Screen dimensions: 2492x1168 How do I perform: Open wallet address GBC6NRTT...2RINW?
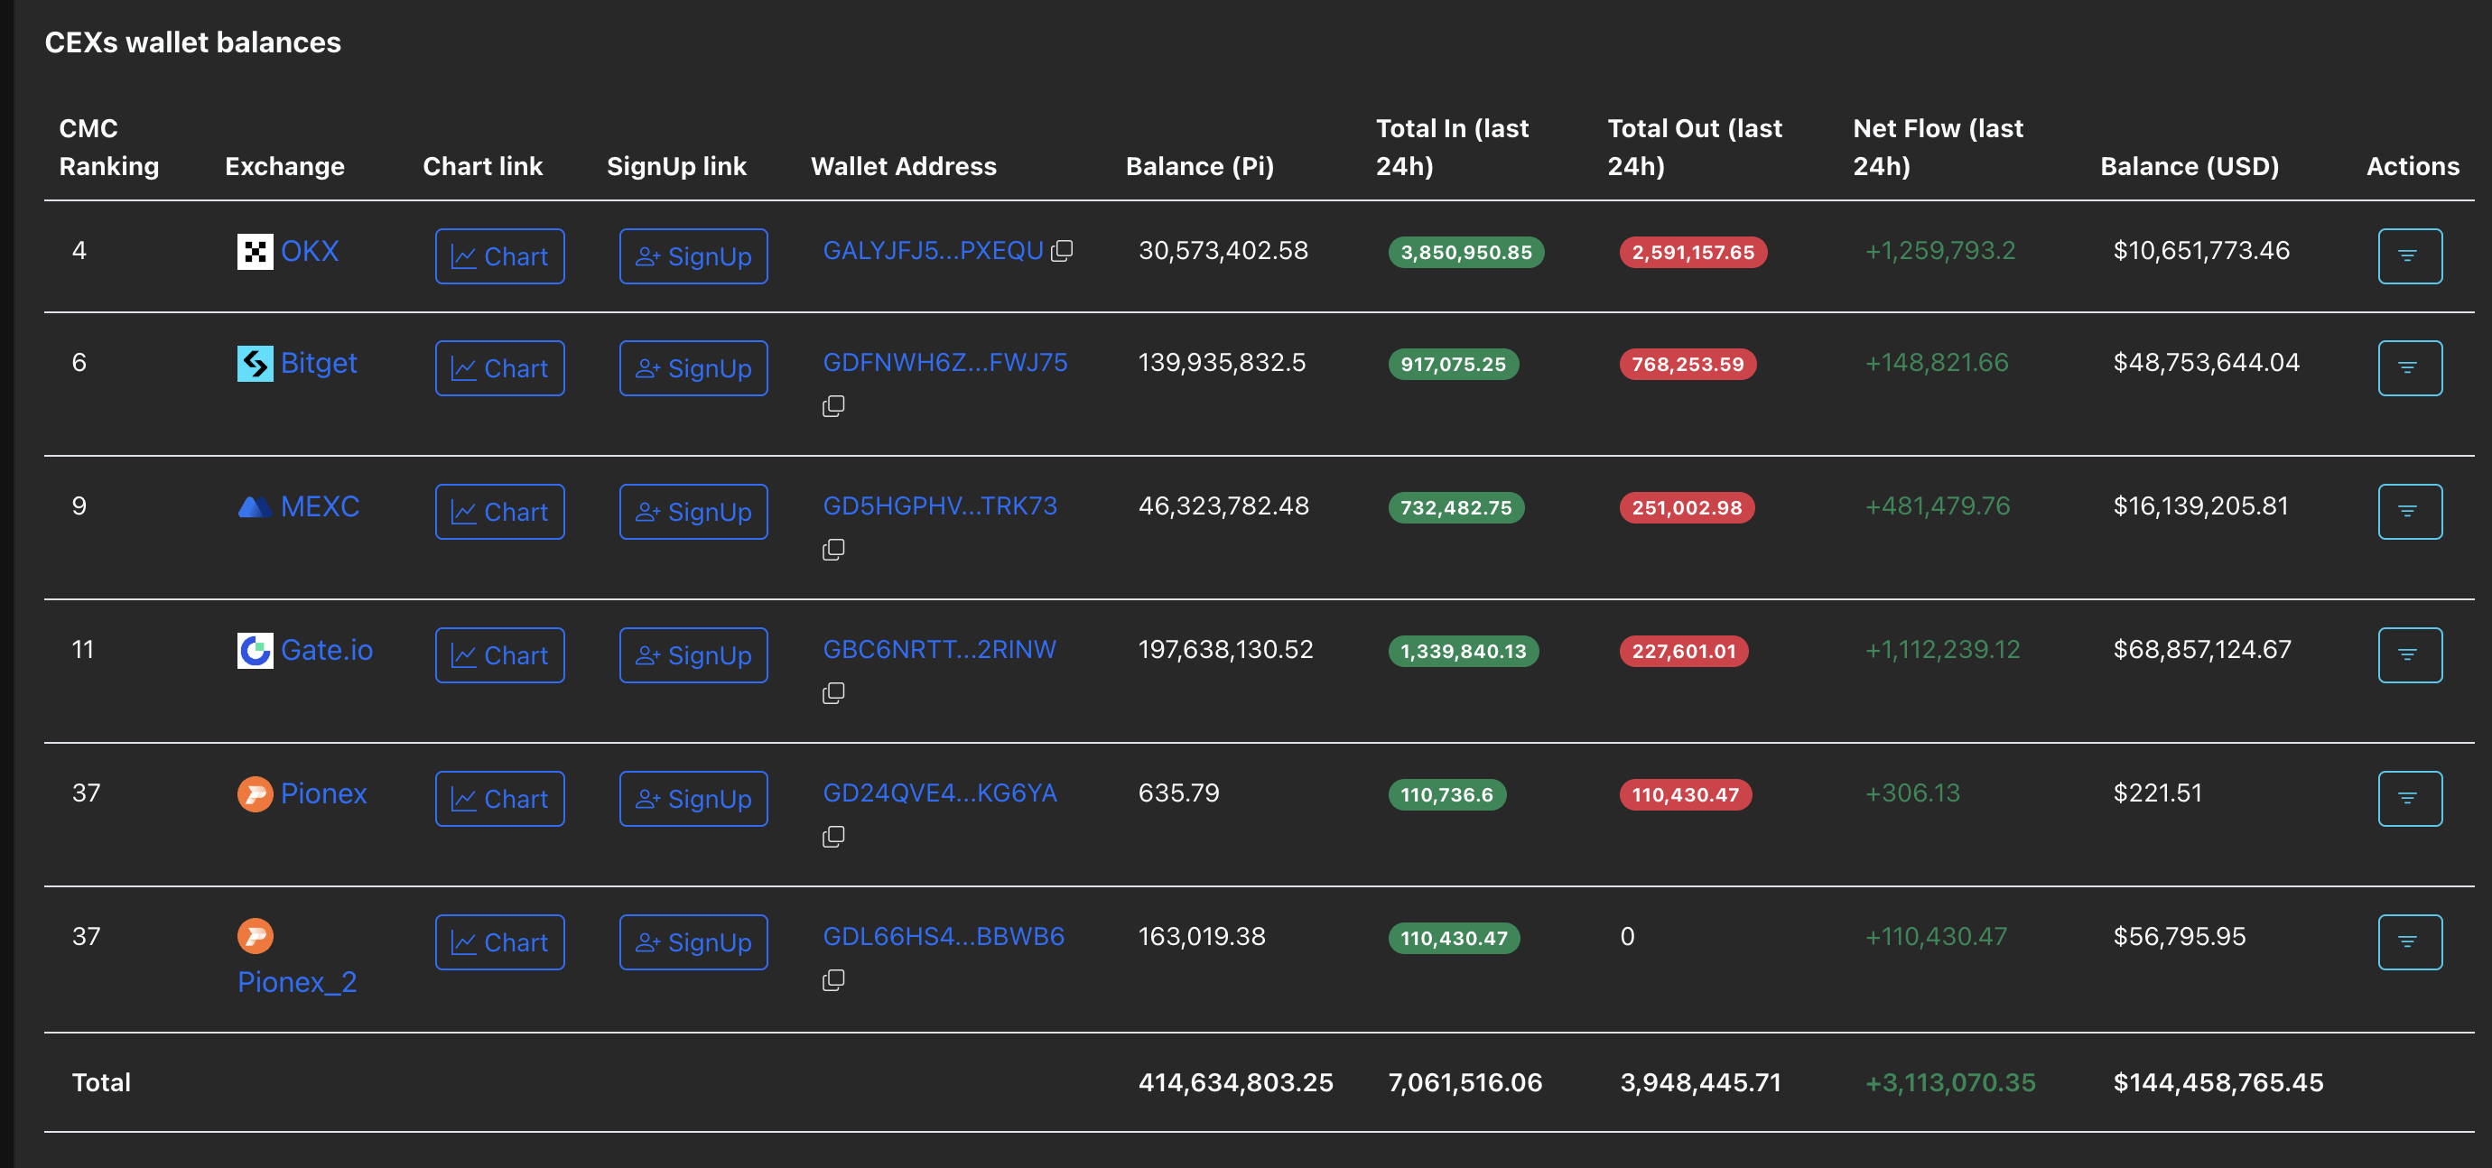coord(938,650)
